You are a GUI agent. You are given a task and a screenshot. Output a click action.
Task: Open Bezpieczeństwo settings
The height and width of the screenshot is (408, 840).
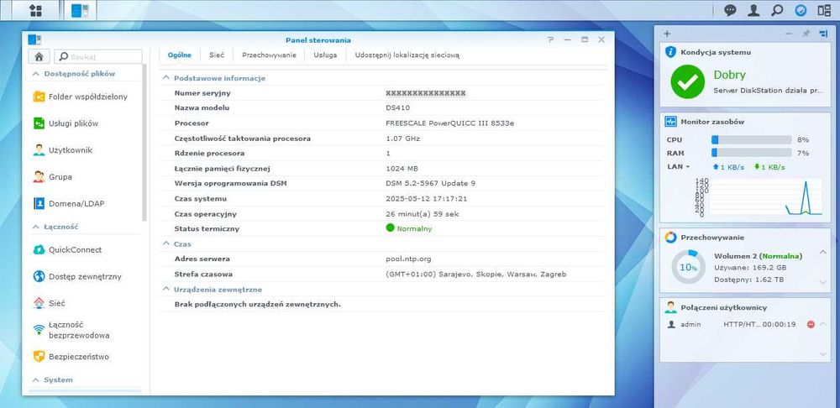pos(71,357)
